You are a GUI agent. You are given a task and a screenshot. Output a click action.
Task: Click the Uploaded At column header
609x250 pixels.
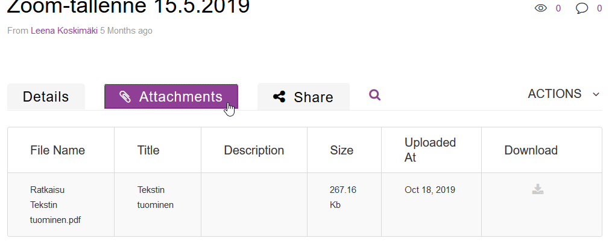(x=431, y=150)
